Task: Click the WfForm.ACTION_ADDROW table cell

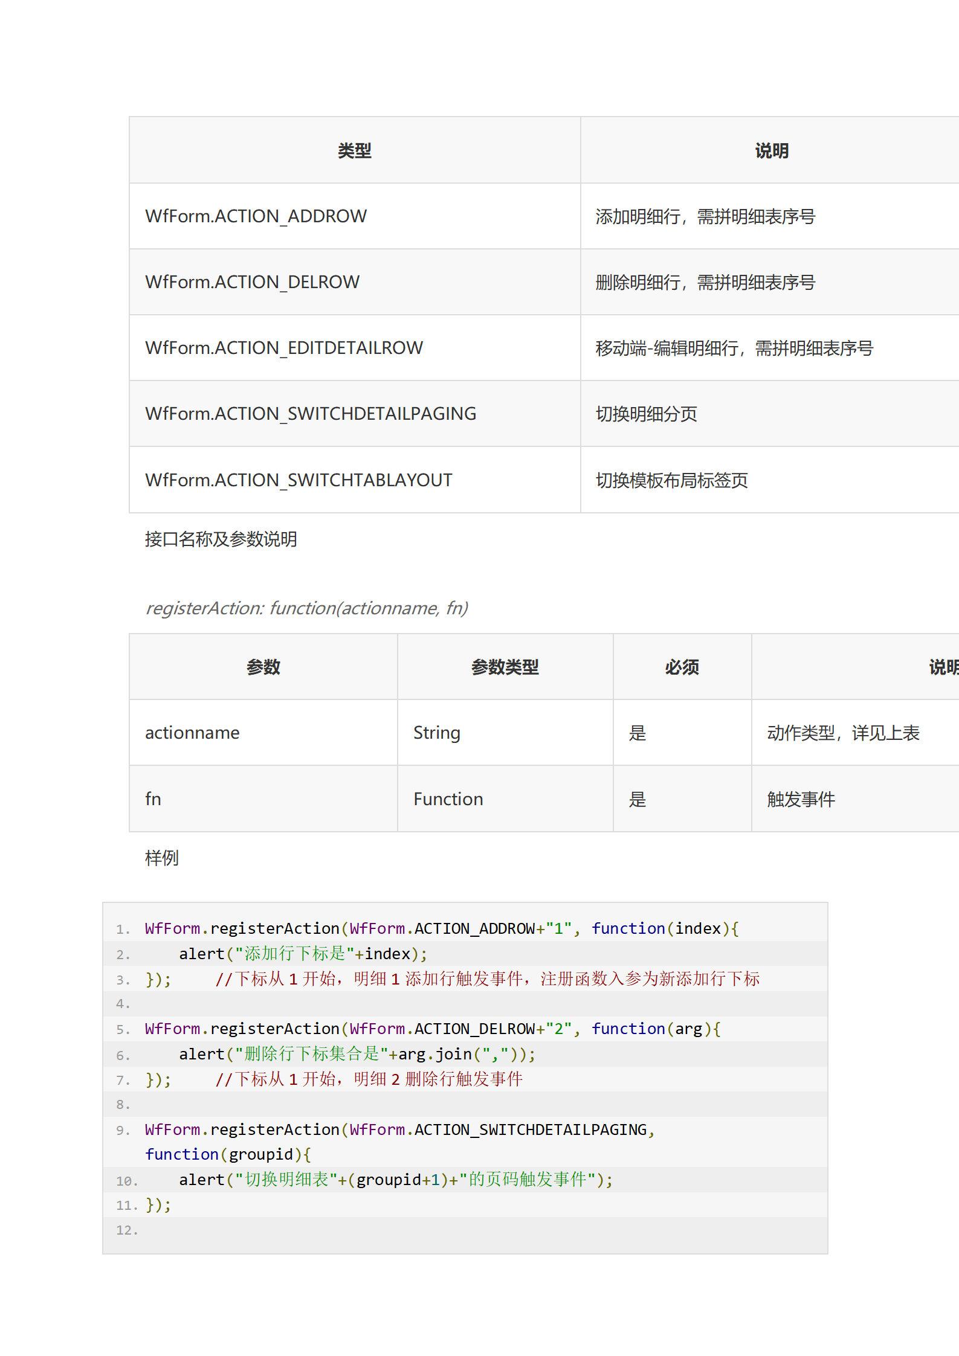Action: click(256, 216)
